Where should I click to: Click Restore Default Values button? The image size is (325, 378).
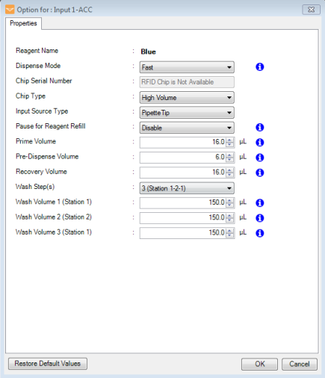[x=48, y=364]
